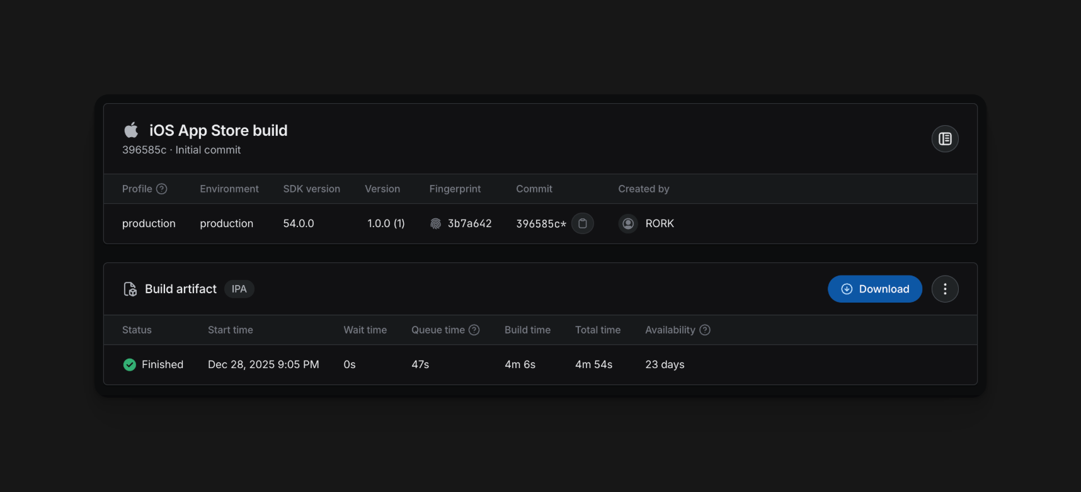Viewport: 1081px width, 492px height.
Task: Click the Environment column header
Action: coord(229,189)
